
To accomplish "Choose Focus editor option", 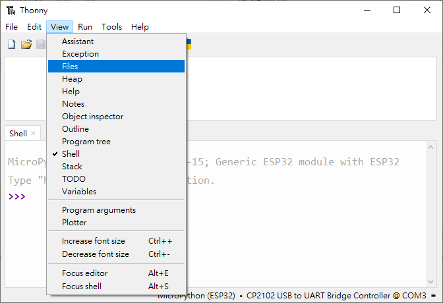I will click(116, 273).
